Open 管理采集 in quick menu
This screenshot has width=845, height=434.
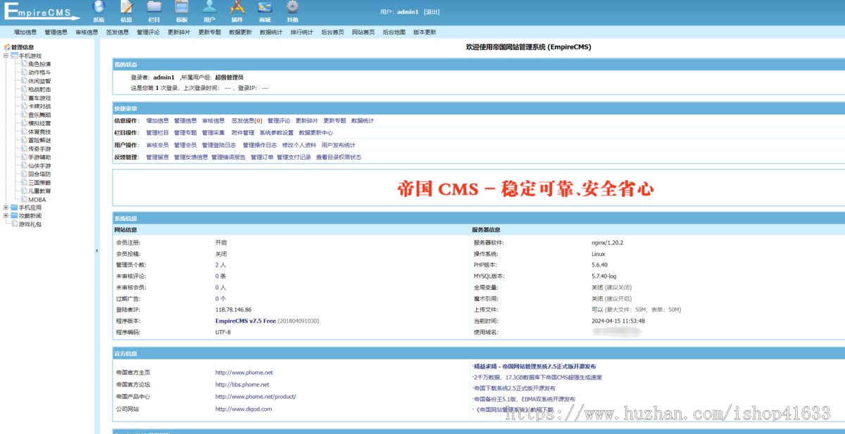click(213, 133)
